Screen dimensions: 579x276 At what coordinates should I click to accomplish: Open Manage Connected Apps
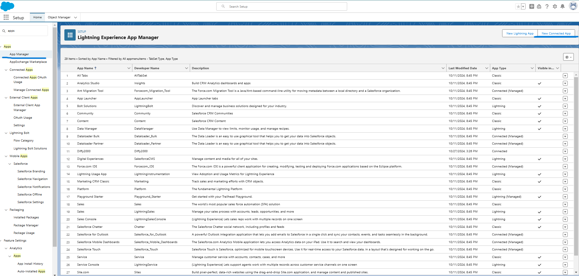tap(31, 90)
